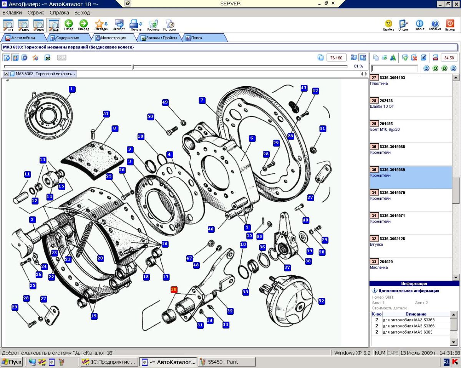Set illustration zoom to 50%

click(x=23, y=25)
